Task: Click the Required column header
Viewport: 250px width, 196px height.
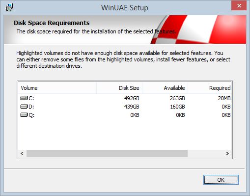Action: (210, 88)
